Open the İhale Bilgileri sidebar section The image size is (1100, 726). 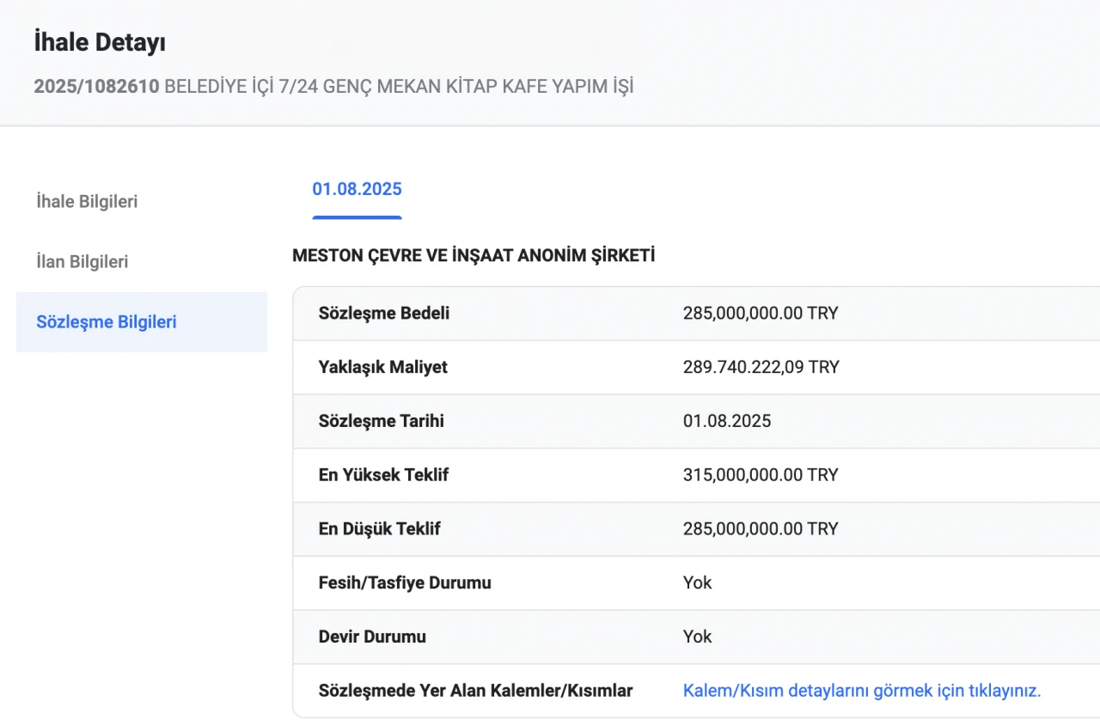pos(87,202)
